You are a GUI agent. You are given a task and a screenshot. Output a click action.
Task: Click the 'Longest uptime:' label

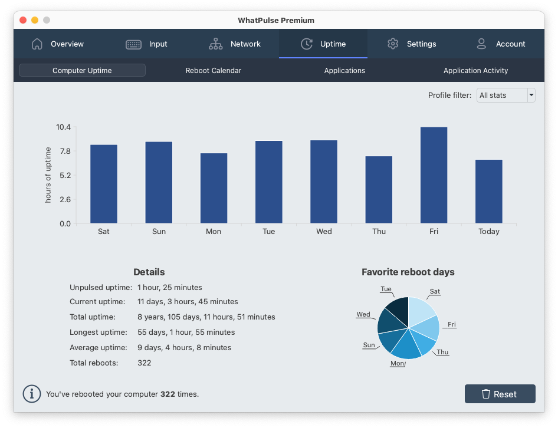coord(99,332)
